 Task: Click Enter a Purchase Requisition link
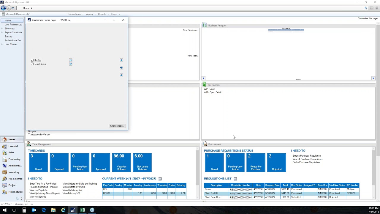(307, 156)
